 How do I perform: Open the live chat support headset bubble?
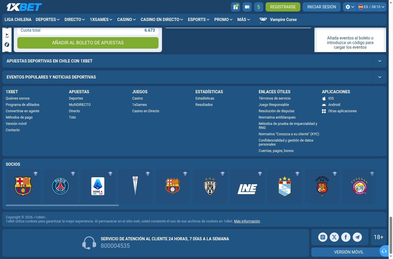click(384, 251)
